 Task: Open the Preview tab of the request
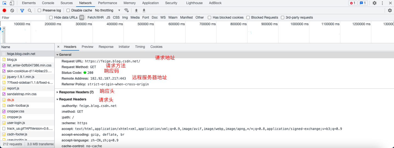87,47
